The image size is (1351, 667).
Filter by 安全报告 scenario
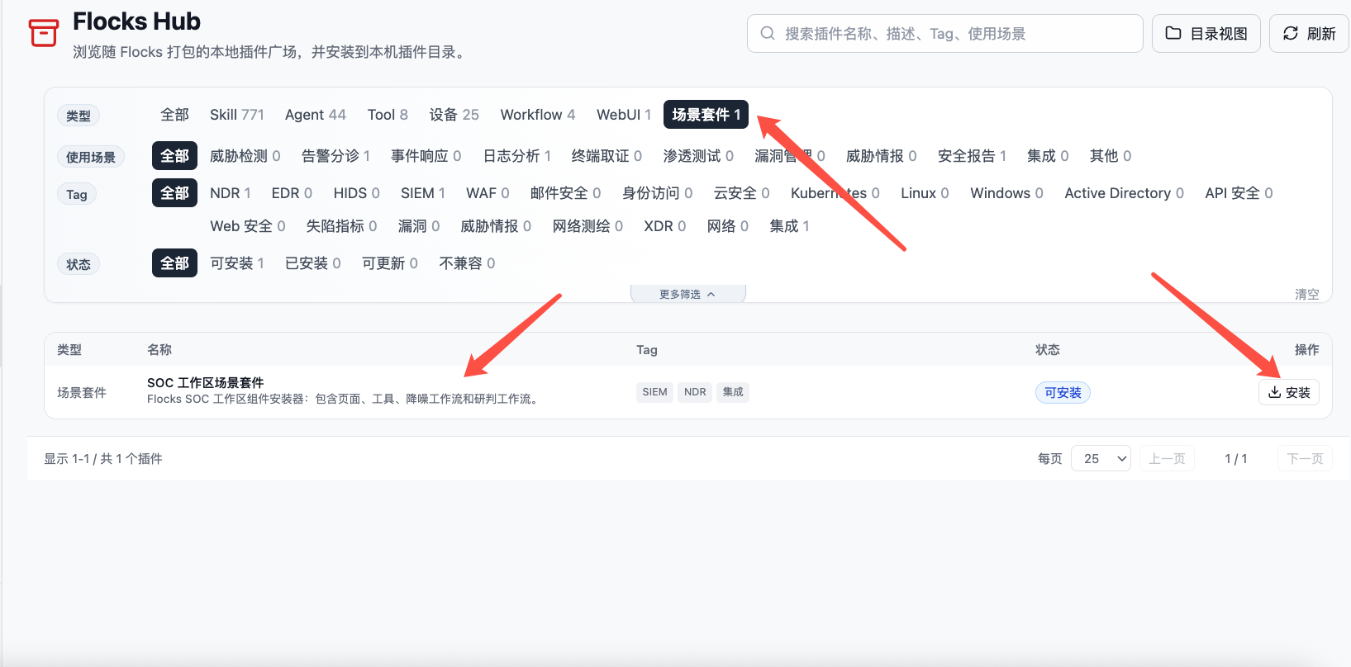973,156
